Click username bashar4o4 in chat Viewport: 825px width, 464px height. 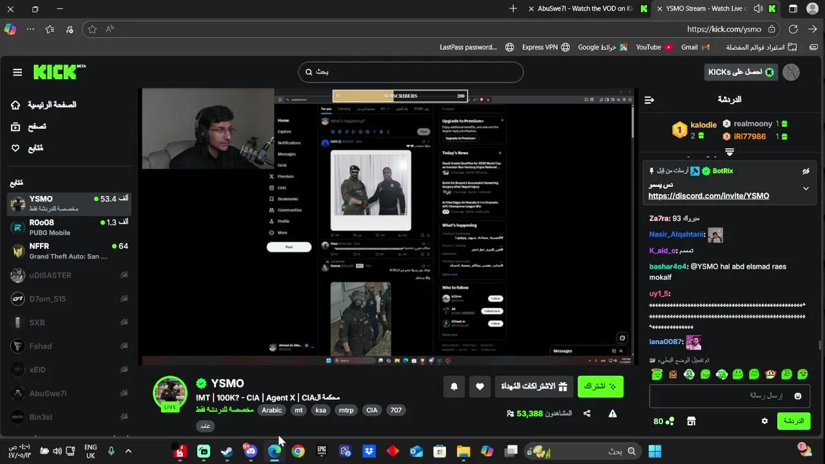[x=668, y=267]
